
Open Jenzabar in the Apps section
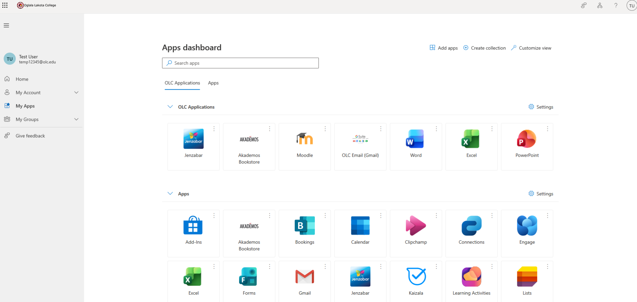point(360,282)
